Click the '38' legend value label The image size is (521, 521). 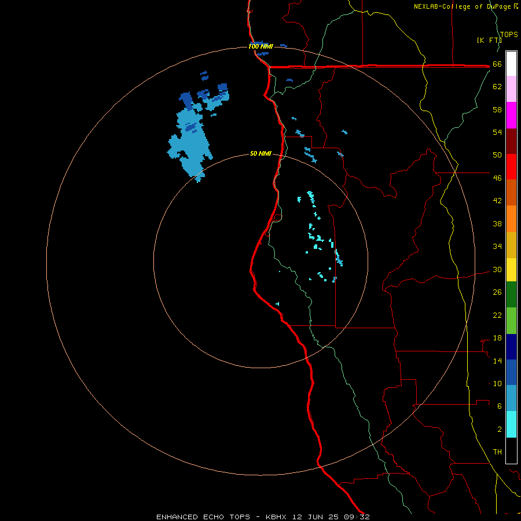[x=497, y=224]
